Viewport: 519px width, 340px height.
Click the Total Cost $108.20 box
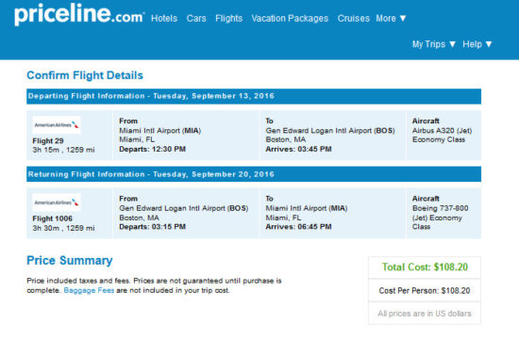(x=425, y=267)
